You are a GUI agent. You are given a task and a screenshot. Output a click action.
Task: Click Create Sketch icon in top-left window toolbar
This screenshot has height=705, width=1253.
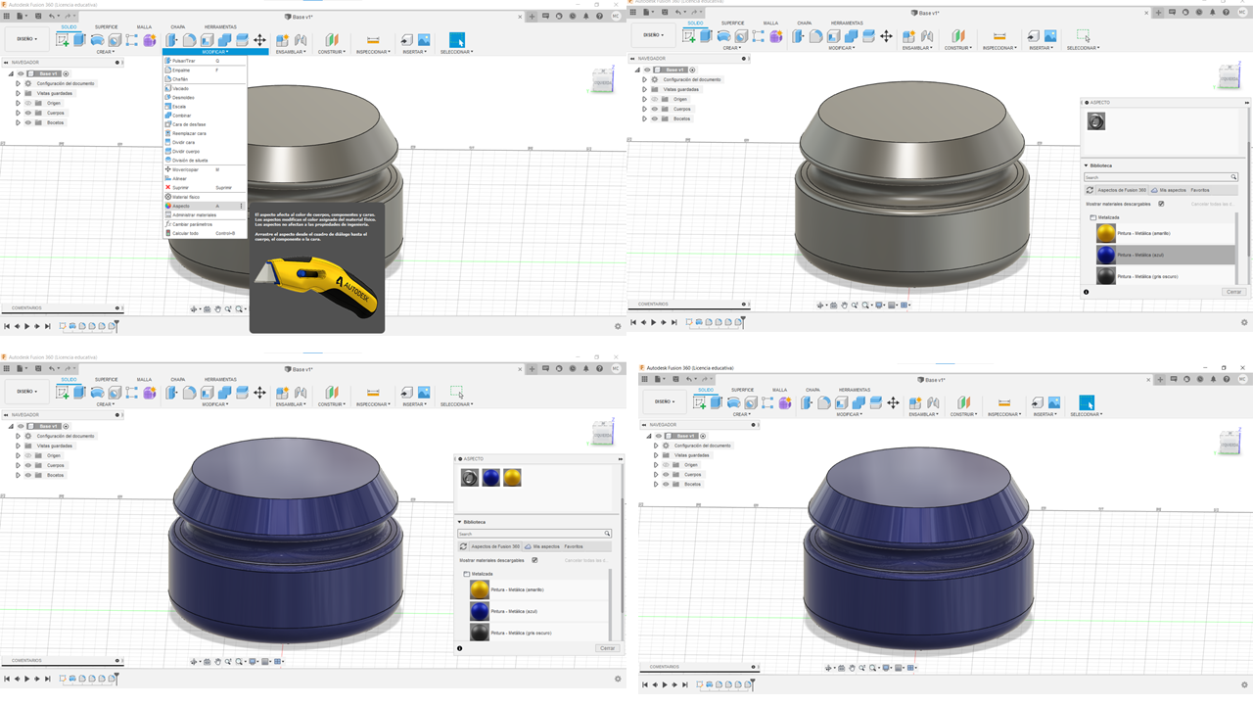(x=63, y=40)
